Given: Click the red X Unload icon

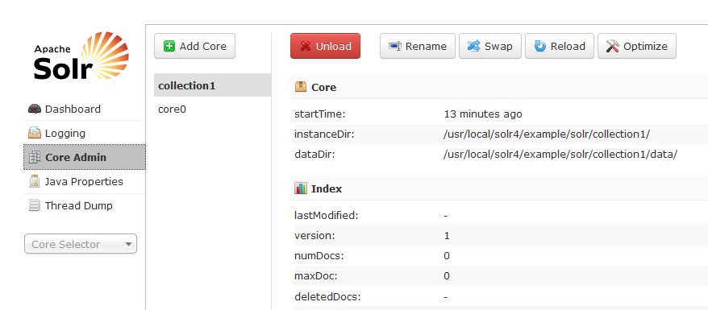Looking at the screenshot, I should pos(306,46).
